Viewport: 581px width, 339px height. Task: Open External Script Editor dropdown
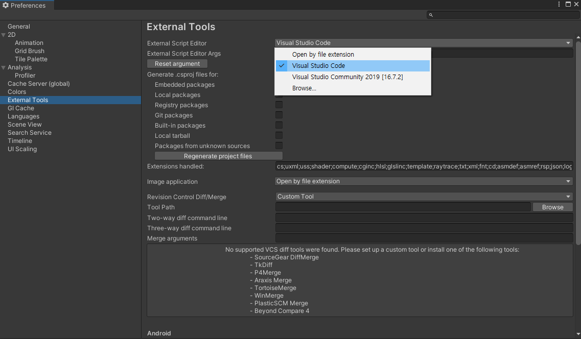(424, 43)
